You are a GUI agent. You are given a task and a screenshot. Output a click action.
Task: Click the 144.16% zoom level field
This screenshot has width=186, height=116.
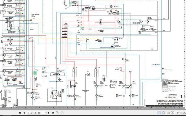click(x=181, y=113)
